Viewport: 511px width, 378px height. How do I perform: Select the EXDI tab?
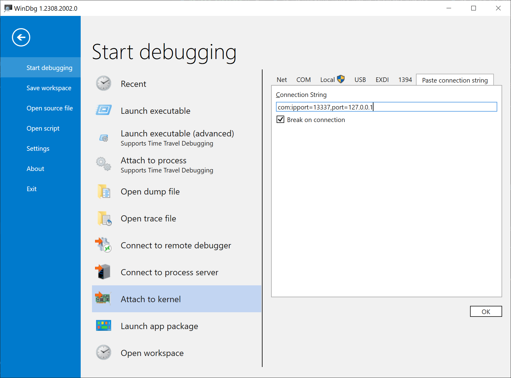382,80
